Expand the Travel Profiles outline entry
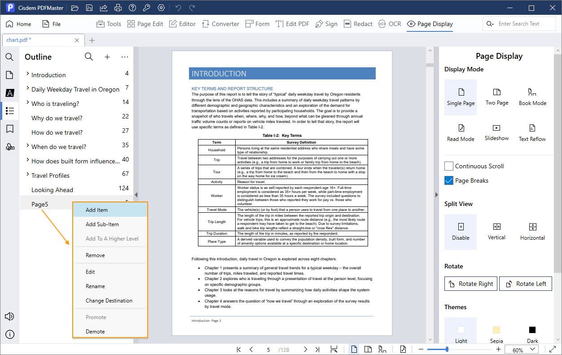The height and width of the screenshot is (355, 562). click(27, 175)
